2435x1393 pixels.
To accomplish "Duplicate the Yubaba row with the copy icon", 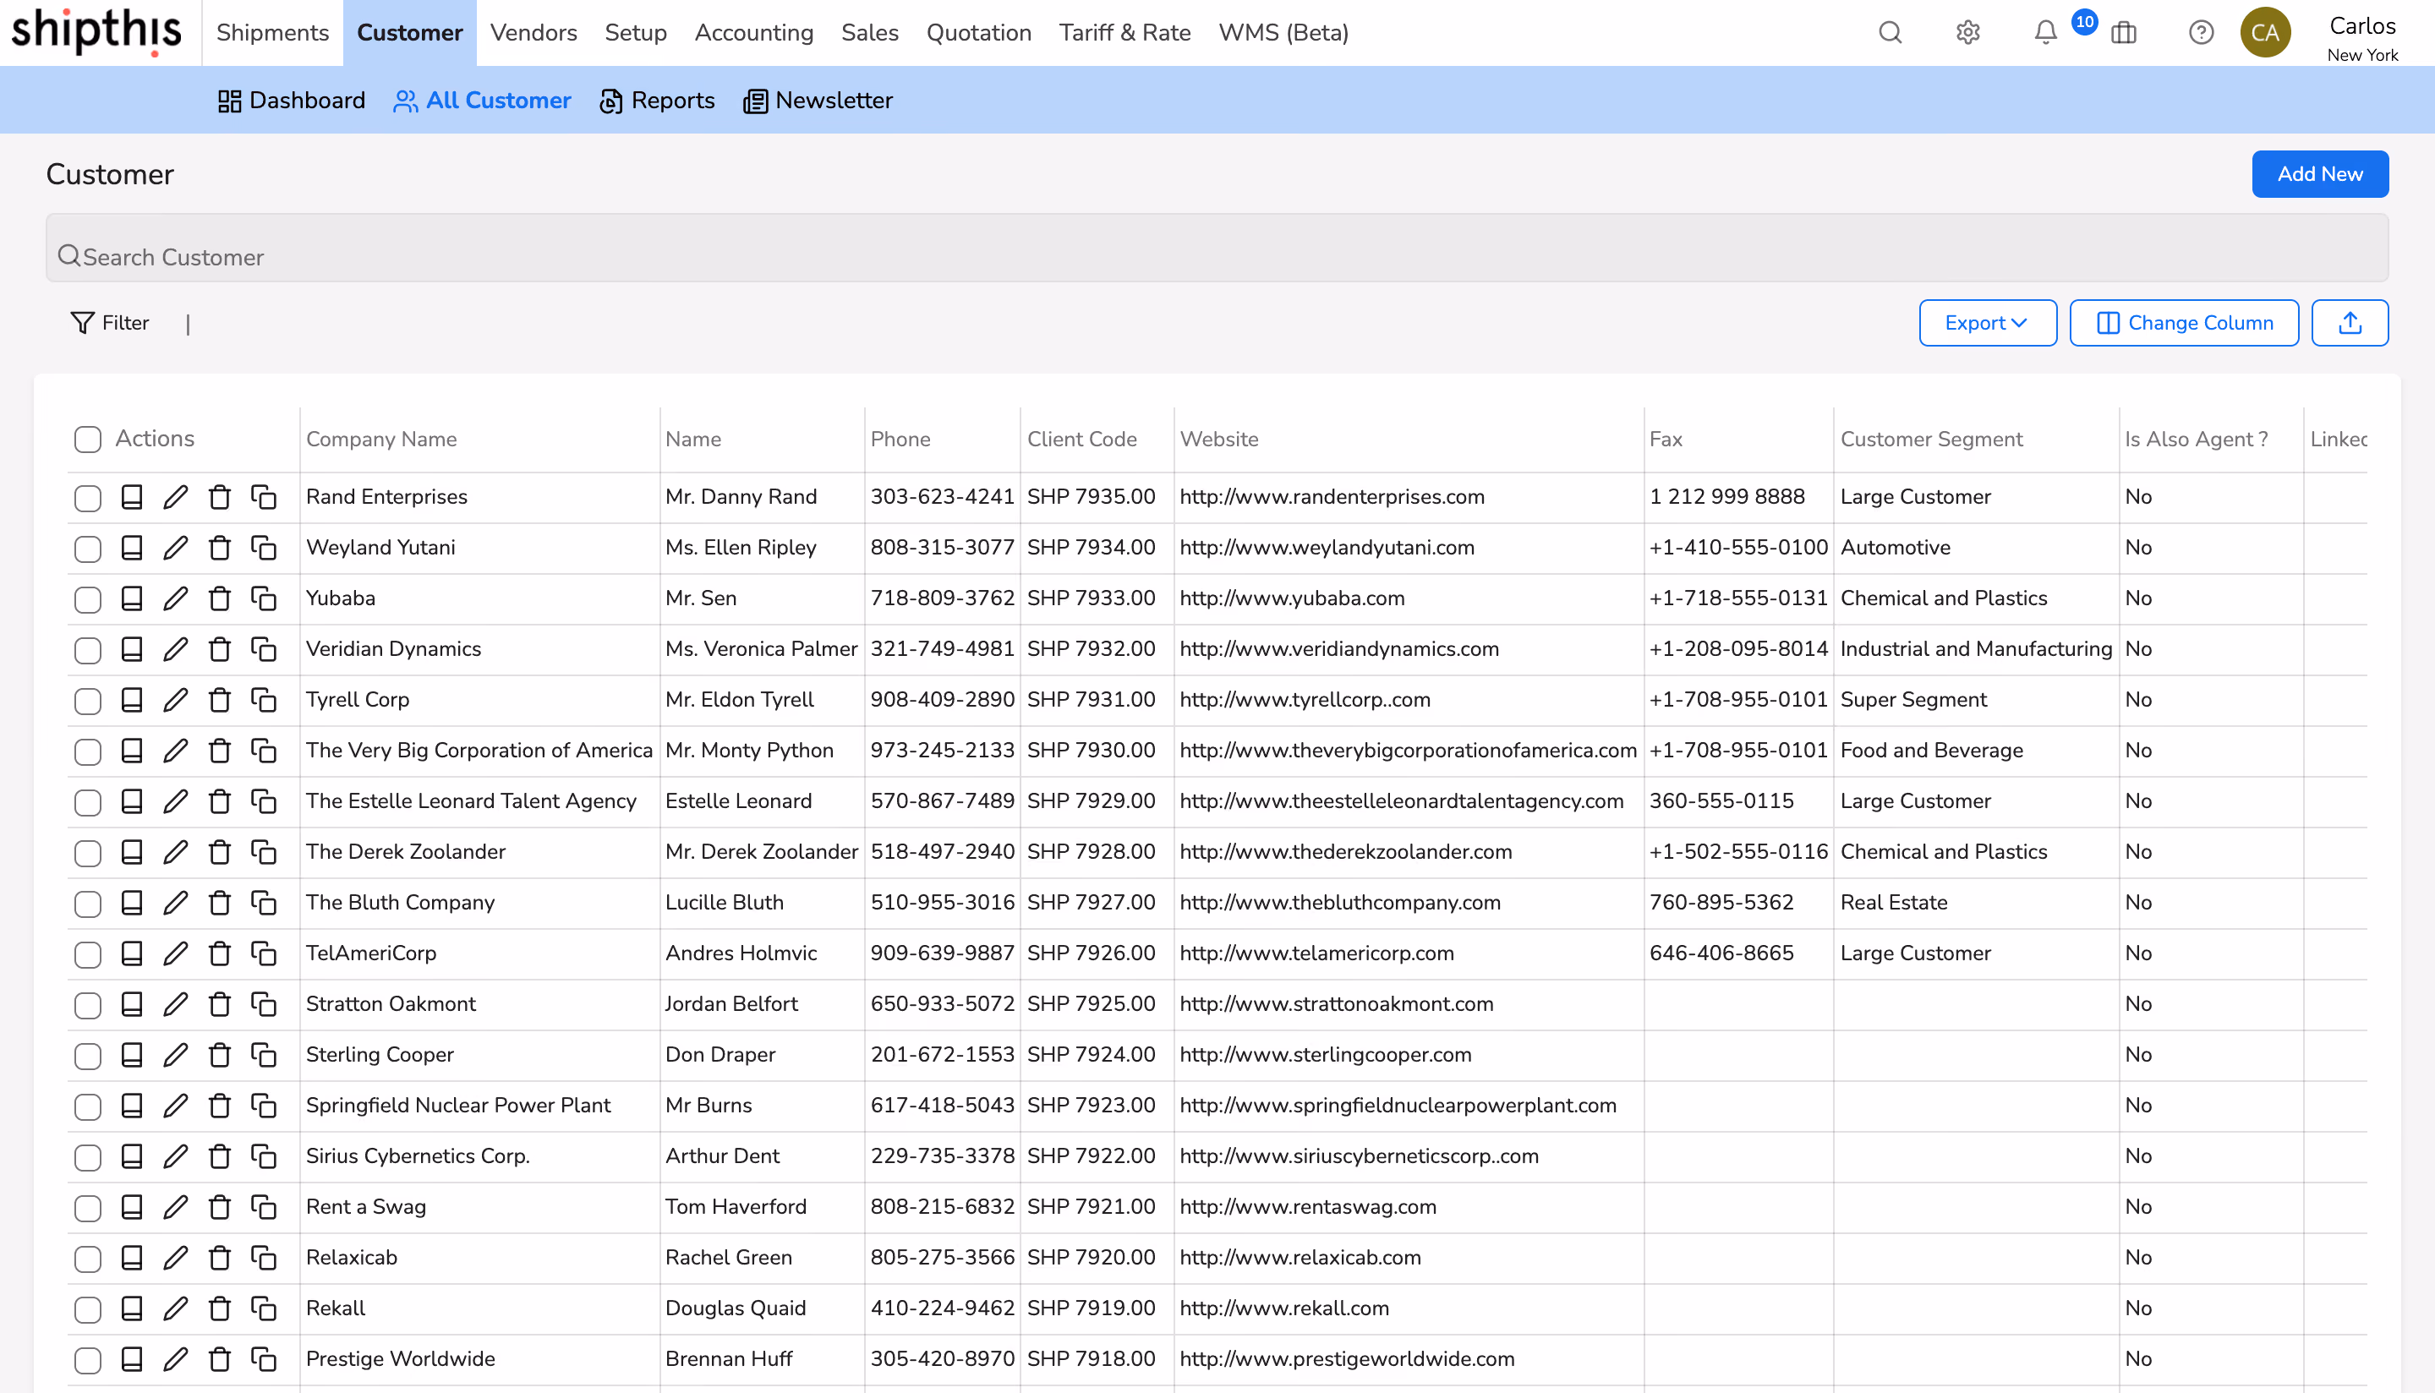I will 263,598.
